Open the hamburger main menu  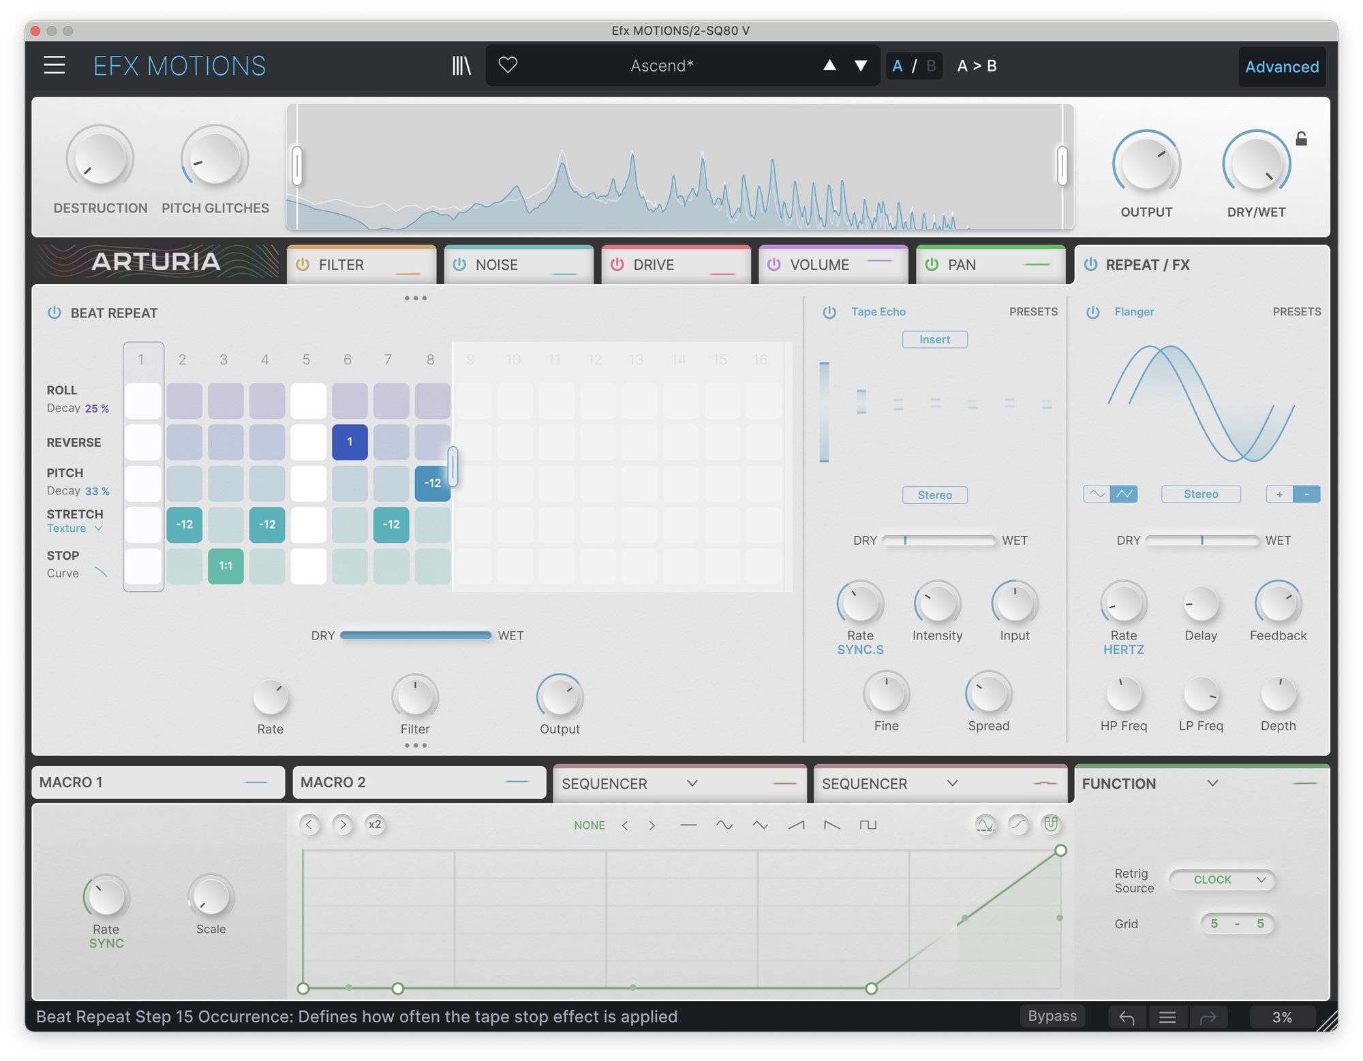click(55, 65)
